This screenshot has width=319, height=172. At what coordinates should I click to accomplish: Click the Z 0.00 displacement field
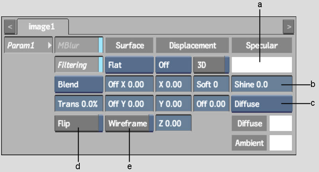click(173, 123)
